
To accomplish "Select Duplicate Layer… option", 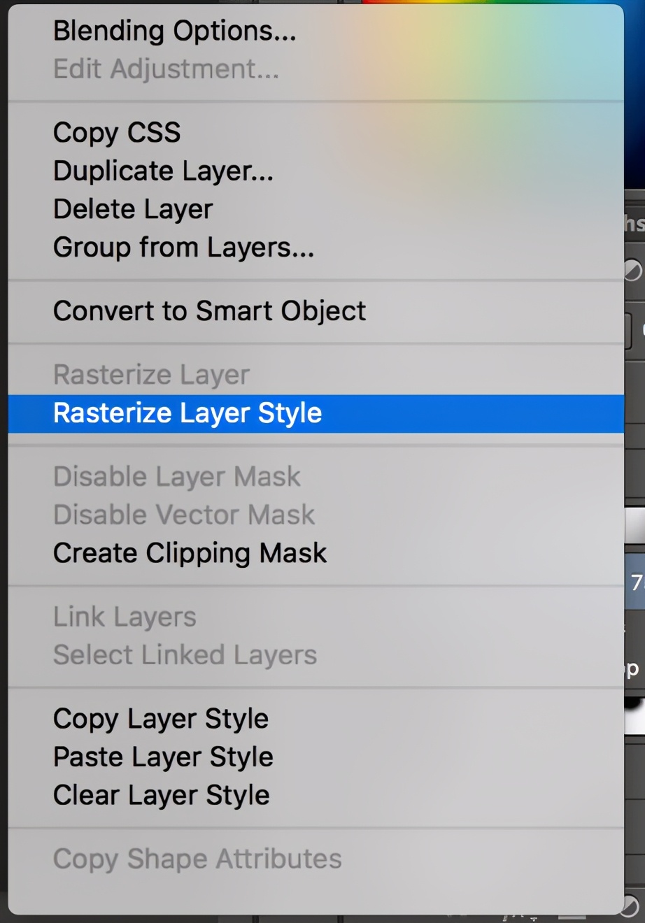I will (x=163, y=171).
